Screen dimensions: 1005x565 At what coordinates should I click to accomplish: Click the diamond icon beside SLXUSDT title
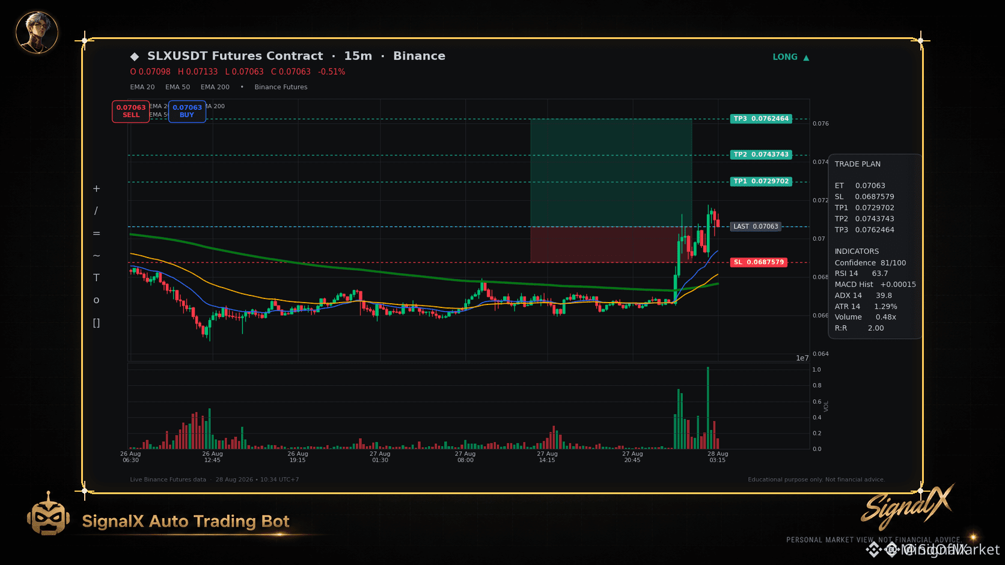(134, 56)
